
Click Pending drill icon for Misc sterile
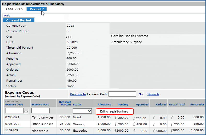coord(116,131)
